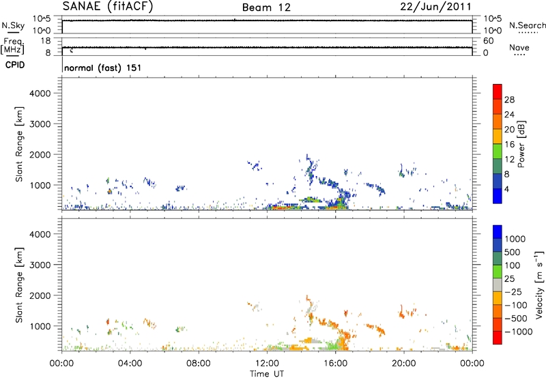Click the 4000 tick of the power panel
The image size is (546, 378).
(40, 93)
